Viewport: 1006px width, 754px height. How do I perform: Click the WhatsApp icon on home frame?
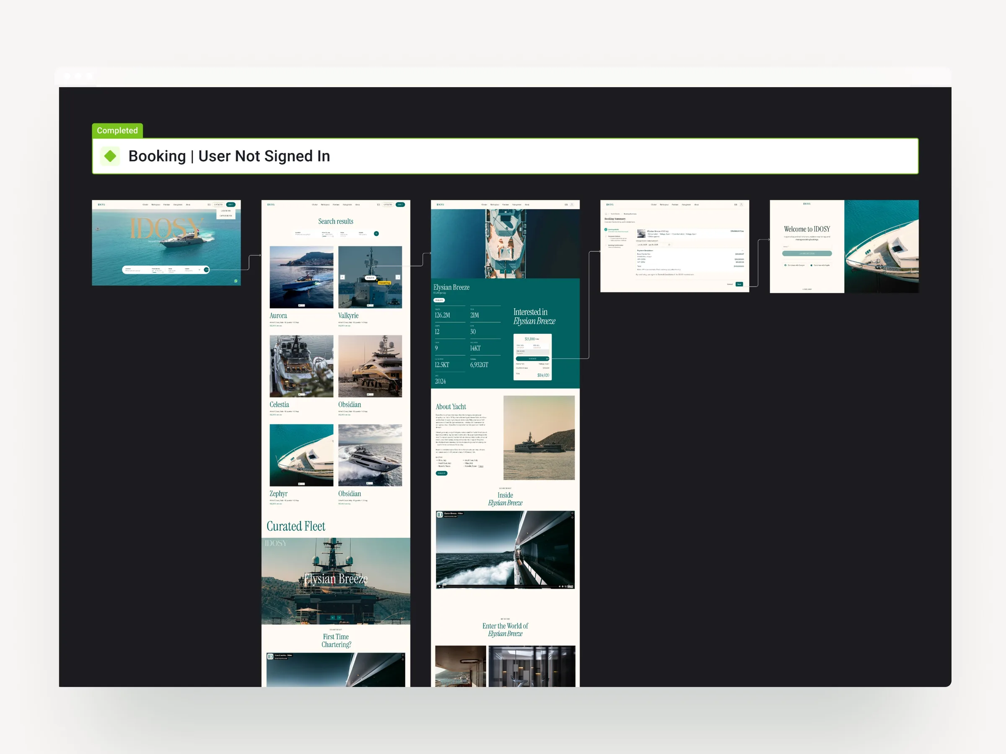click(x=236, y=281)
